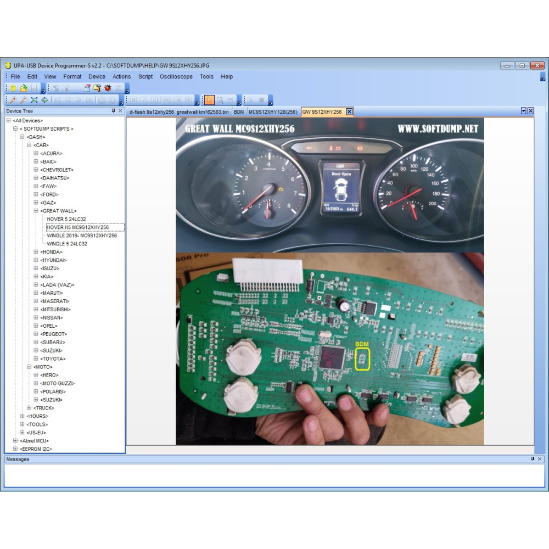Screen dimensions: 549x549
Task: Click the Italic formatting icon
Action: (144, 100)
